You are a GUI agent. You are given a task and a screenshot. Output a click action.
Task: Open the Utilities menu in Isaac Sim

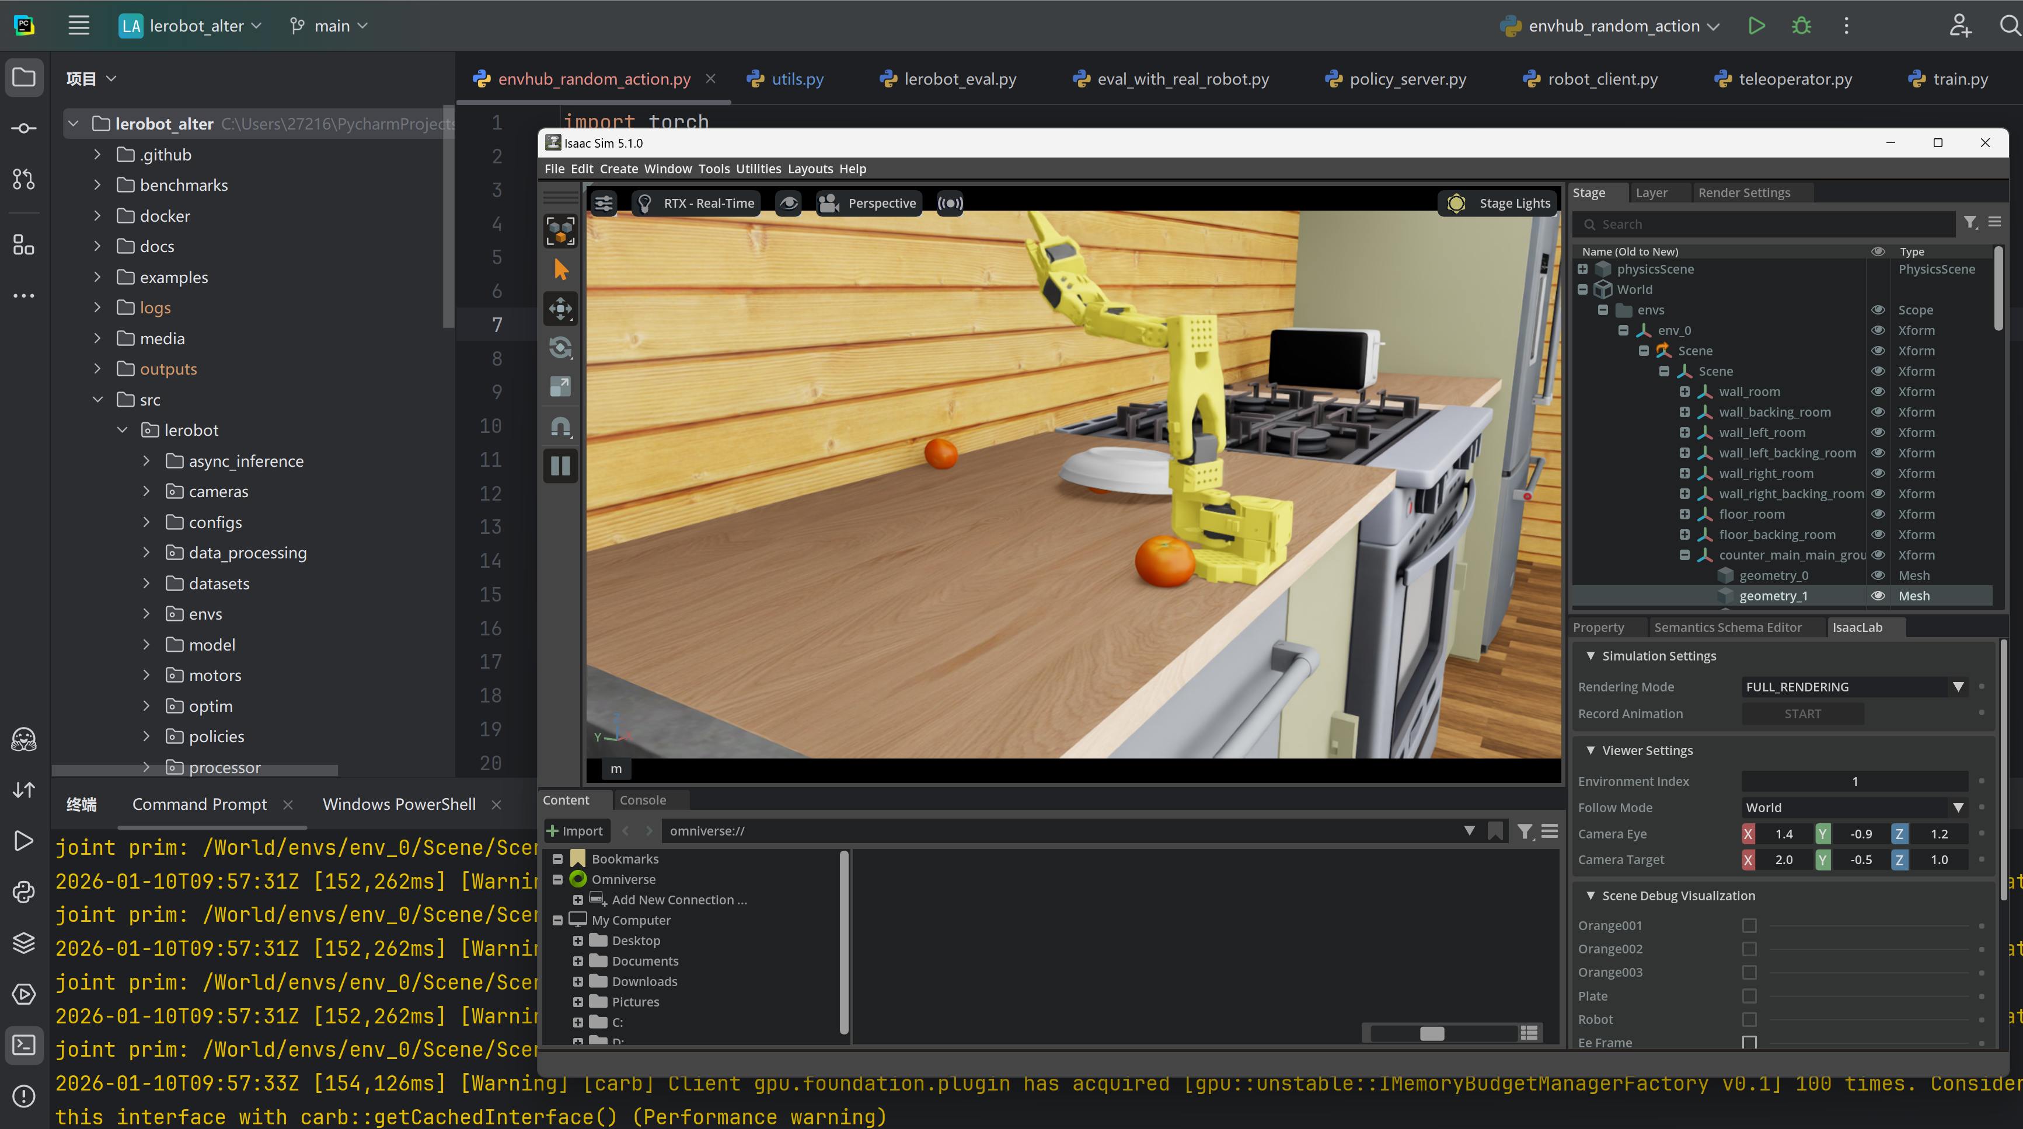coord(758,169)
